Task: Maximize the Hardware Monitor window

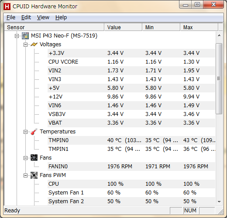Action: coord(197,5)
